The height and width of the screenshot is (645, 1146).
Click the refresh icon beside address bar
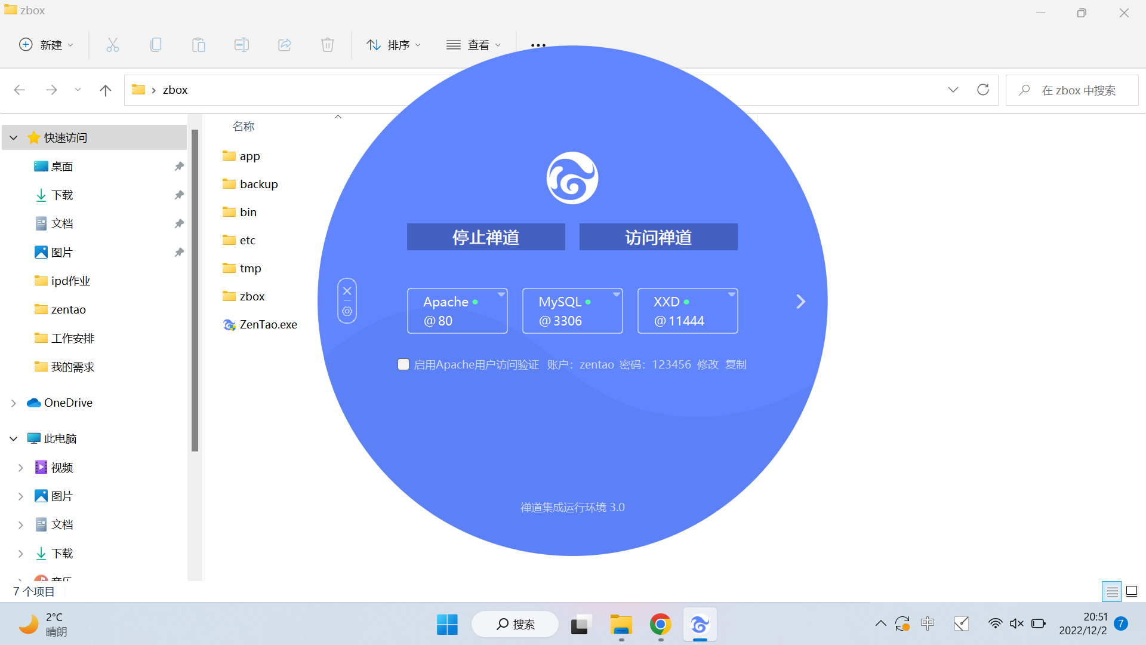point(982,90)
